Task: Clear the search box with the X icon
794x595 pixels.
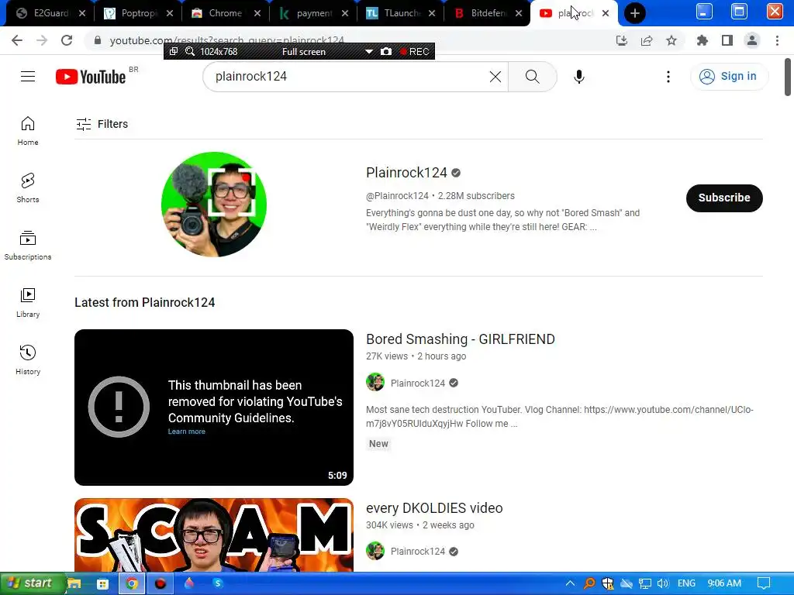Action: 495,77
